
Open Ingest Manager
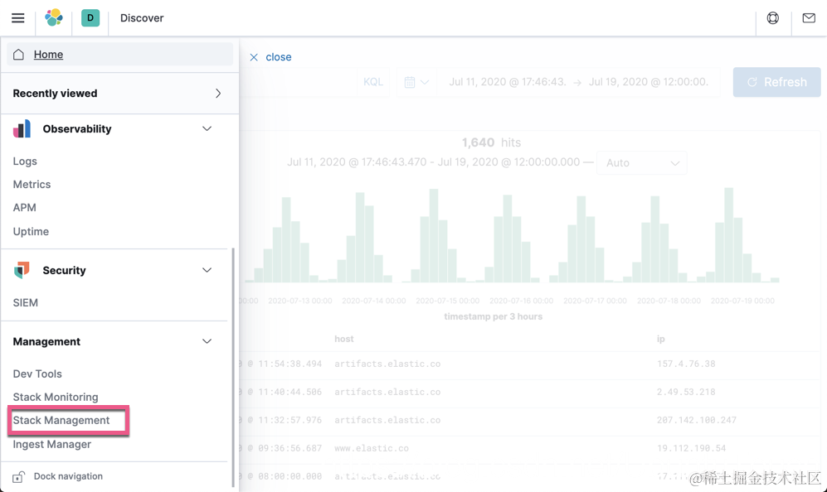pos(51,444)
